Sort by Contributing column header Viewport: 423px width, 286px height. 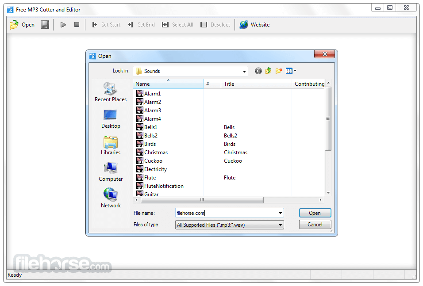[308, 84]
